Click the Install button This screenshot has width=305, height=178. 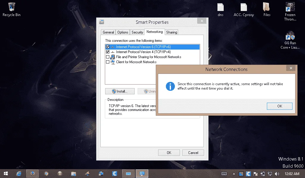(120, 91)
